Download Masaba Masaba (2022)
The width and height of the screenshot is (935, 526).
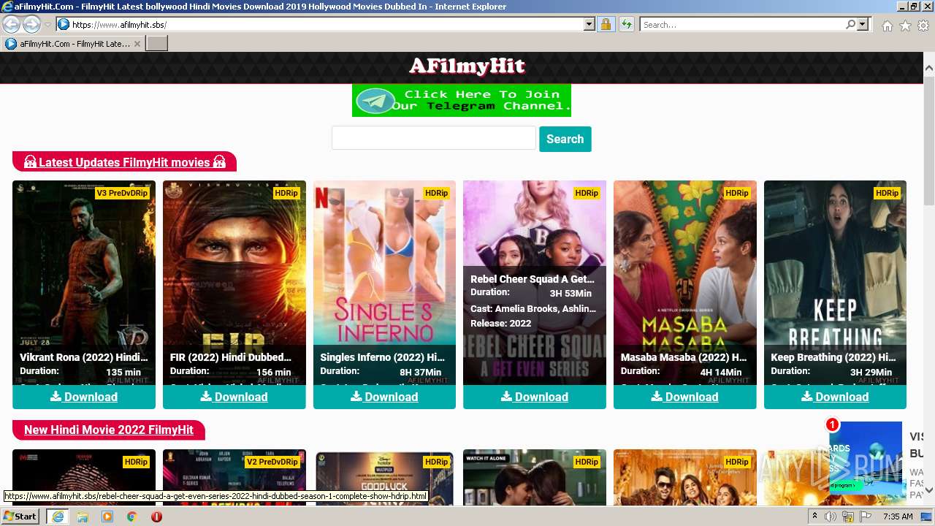[x=685, y=397]
